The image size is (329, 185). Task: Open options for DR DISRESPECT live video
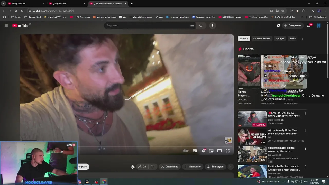tap(305, 113)
